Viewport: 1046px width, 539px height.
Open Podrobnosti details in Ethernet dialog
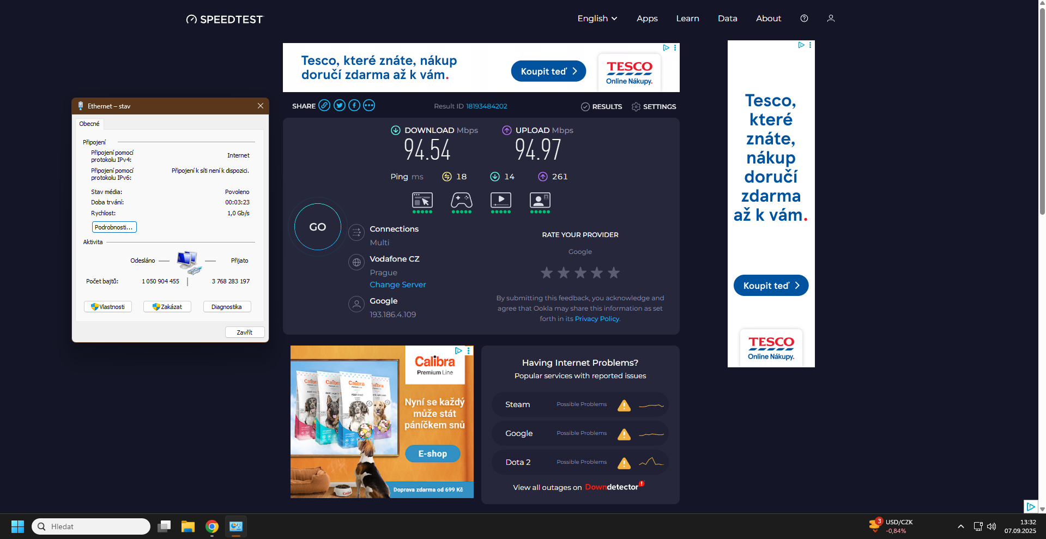114,227
